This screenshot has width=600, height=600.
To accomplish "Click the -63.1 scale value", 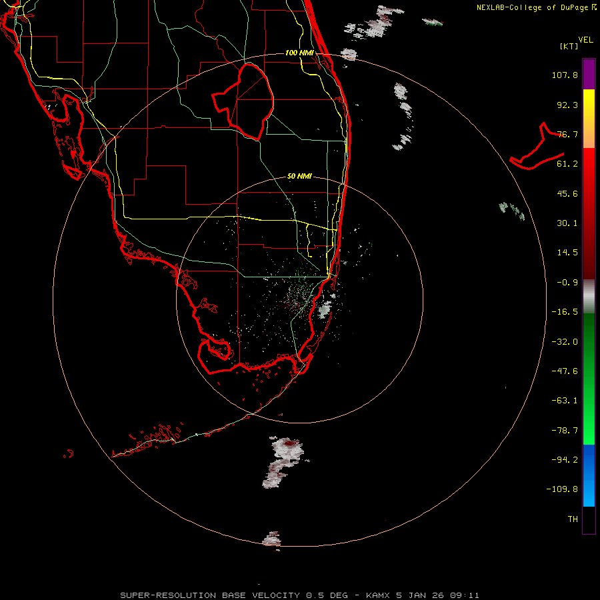I will (x=565, y=401).
